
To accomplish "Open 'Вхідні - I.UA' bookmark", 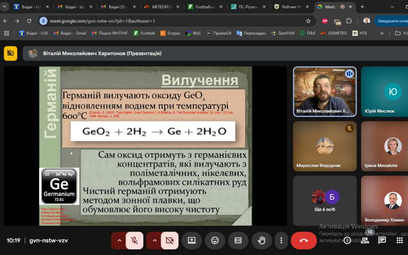I will 34,33.
